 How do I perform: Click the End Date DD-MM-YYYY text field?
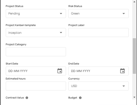(x=94, y=71)
